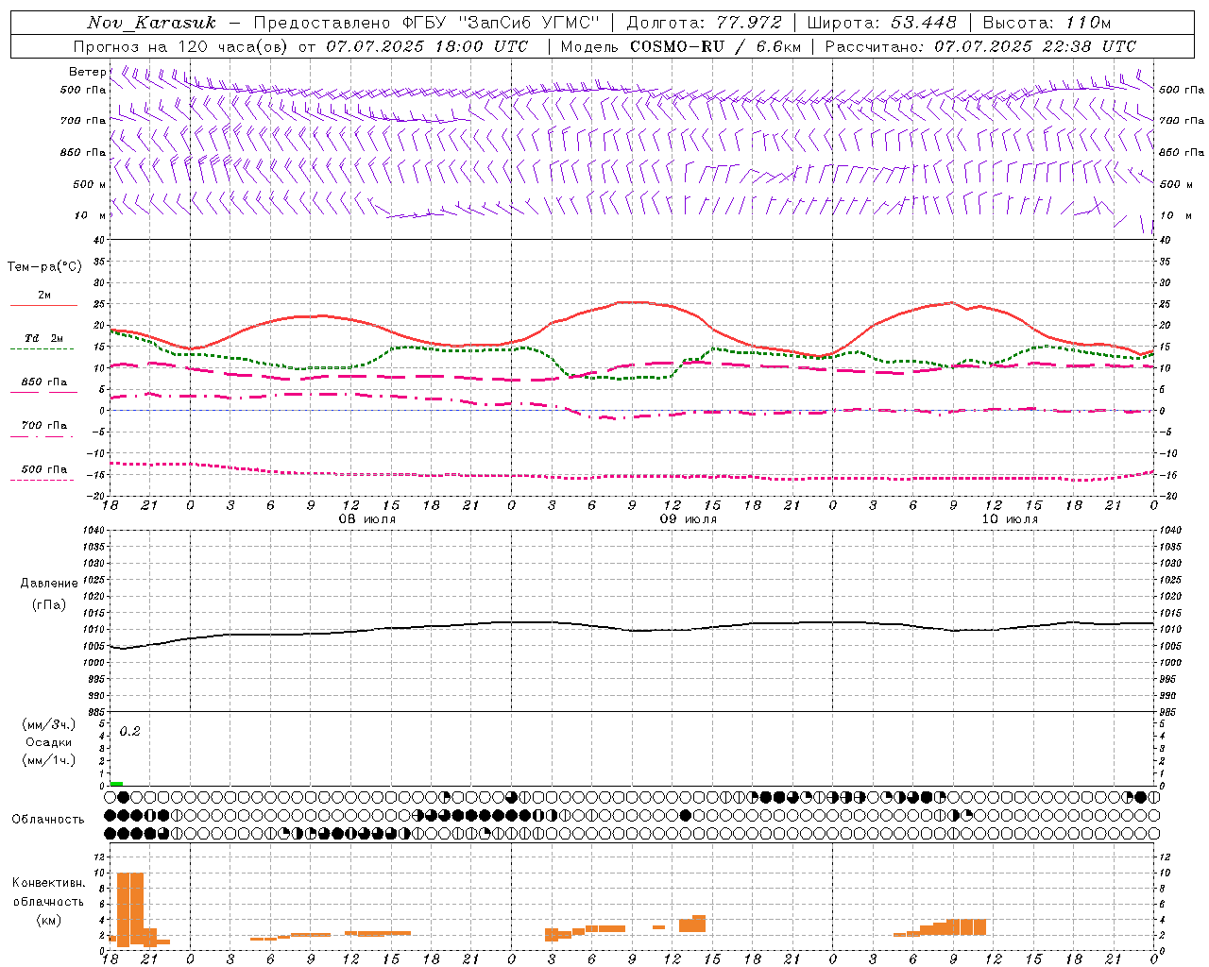Select the Рассчитано: 07.07.2025 22:38 UTC text
The width and height of the screenshot is (1209, 967).
[x=980, y=46]
